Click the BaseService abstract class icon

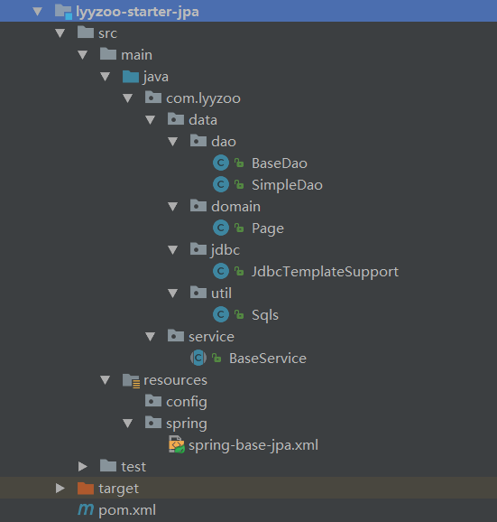click(198, 358)
